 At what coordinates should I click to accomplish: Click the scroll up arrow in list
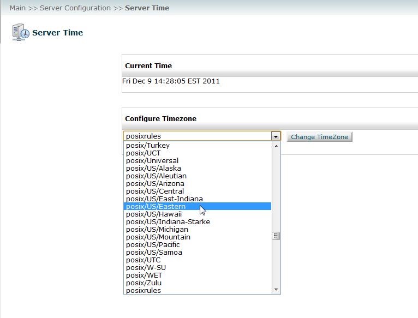[x=276, y=146]
